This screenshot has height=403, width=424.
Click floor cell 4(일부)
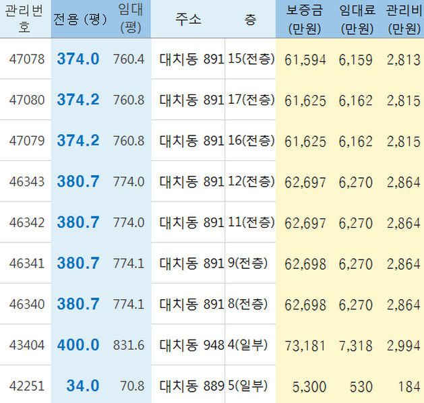(247, 345)
